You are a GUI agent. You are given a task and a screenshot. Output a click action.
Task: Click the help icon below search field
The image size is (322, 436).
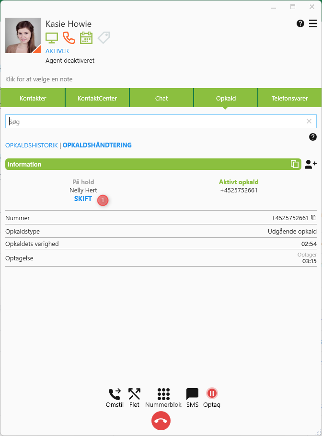coord(313,137)
